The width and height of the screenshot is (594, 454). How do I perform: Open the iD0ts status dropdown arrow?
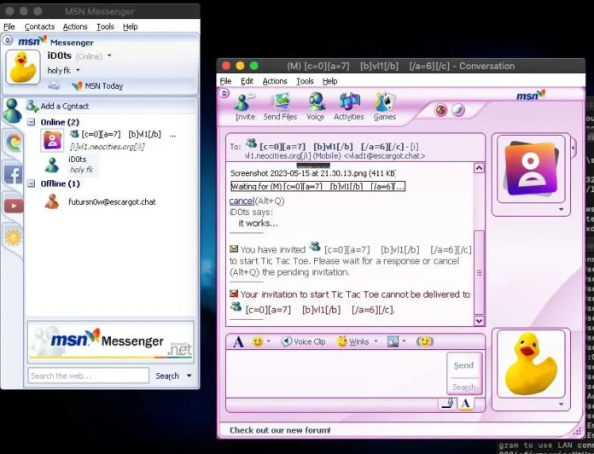click(109, 55)
